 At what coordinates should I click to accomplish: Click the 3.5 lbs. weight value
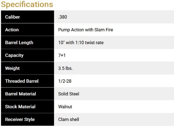click(65, 68)
